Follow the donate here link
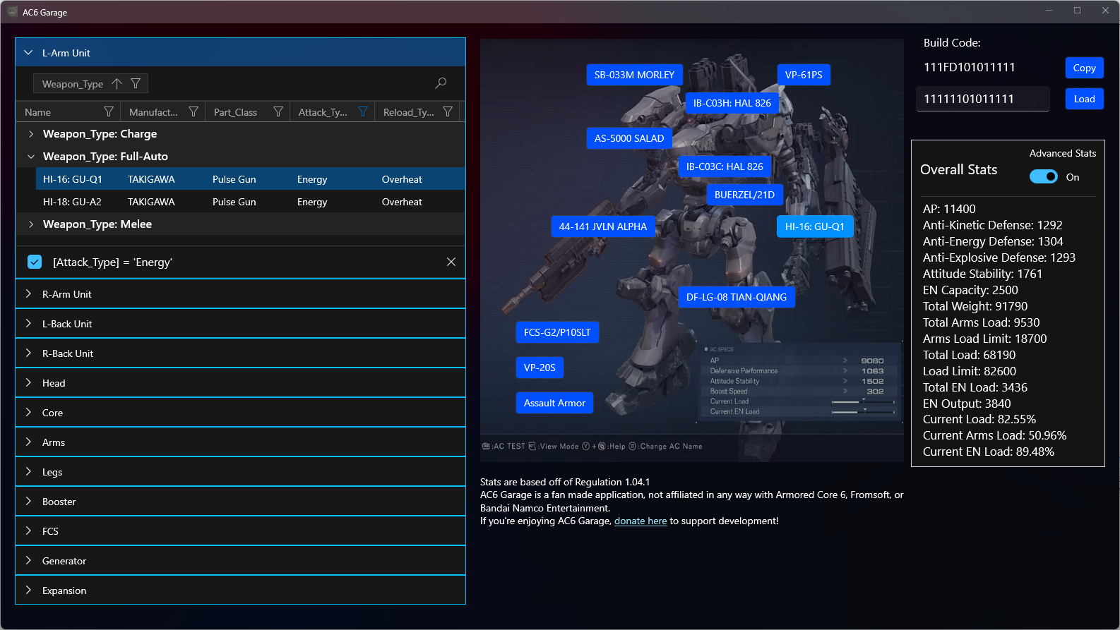The height and width of the screenshot is (630, 1120). tap(640, 521)
